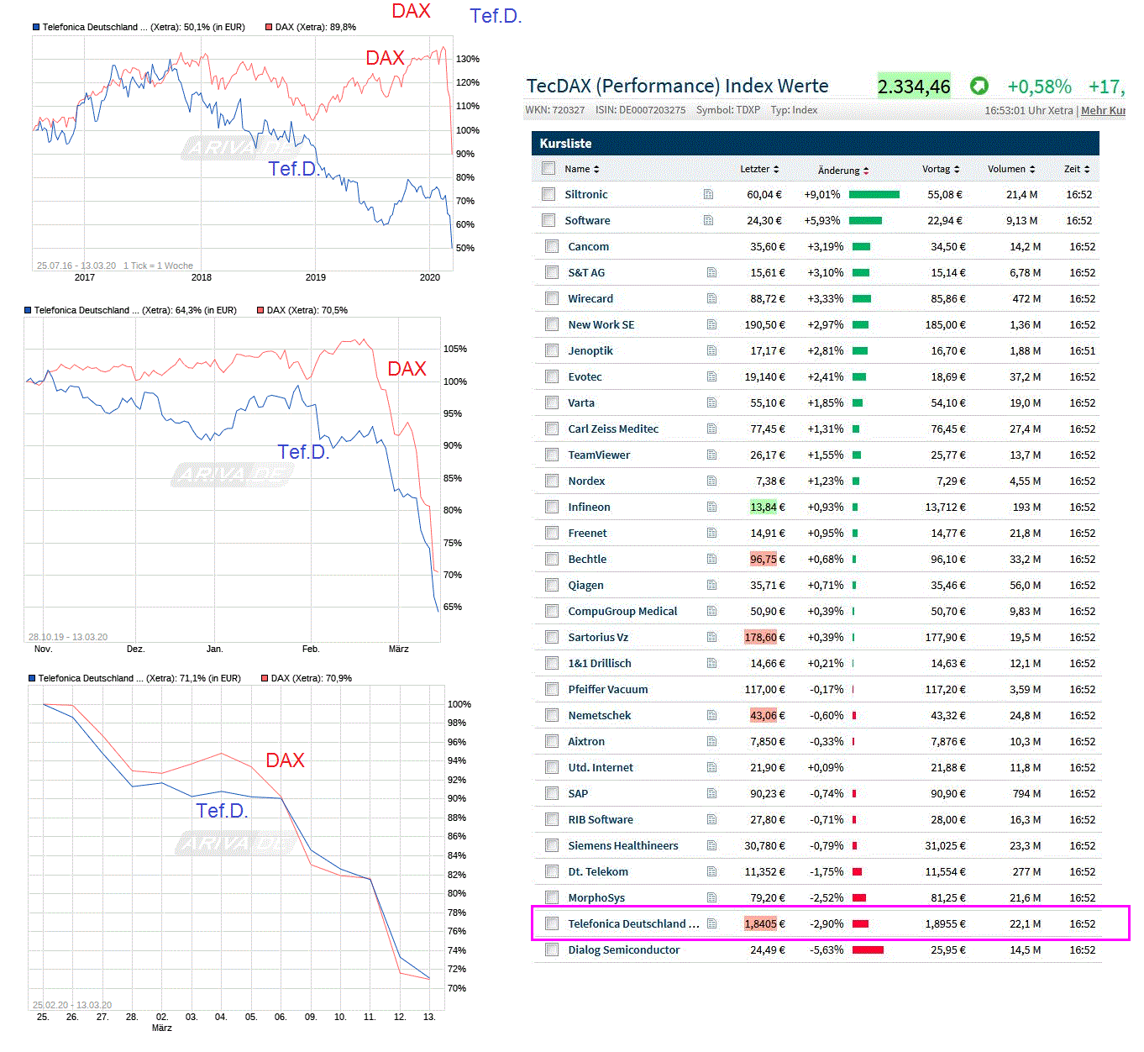This screenshot has height=1052, width=1144.
Task: Check the checkbox next to Evotec
Action: 552,376
